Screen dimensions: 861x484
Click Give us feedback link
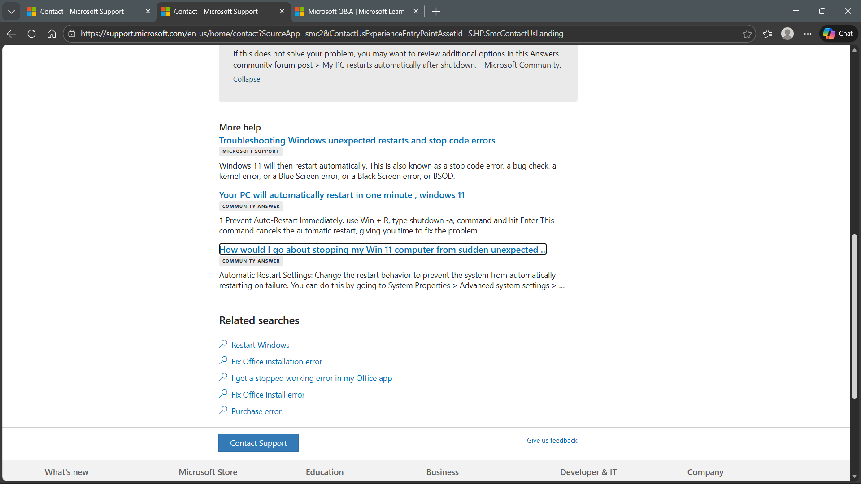pos(552,441)
